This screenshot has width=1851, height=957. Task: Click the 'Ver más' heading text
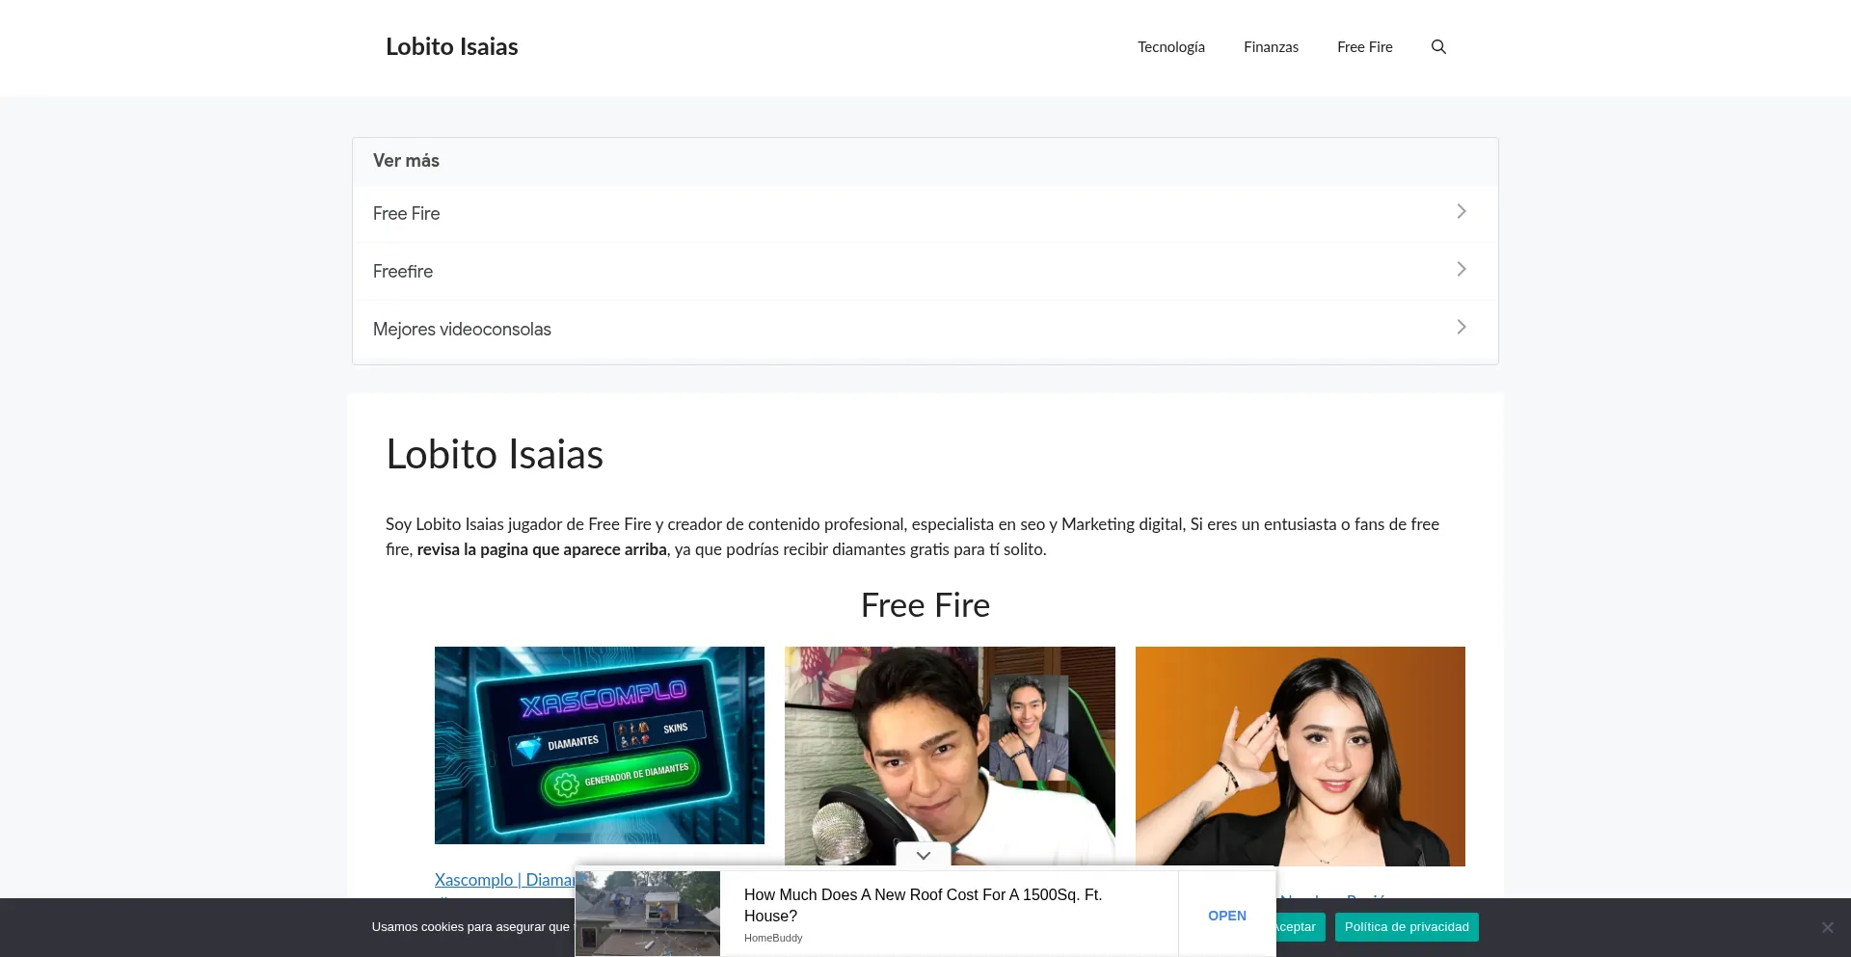tap(406, 161)
